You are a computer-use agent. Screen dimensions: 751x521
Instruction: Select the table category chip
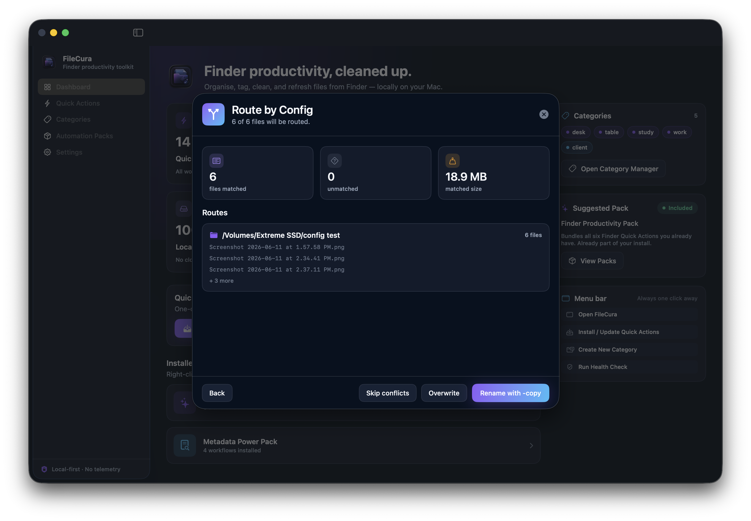click(609, 132)
